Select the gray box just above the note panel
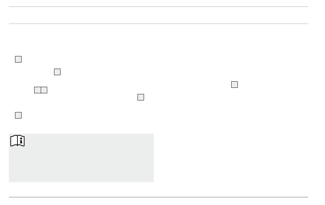This screenshot has width=325, height=205. [x=18, y=115]
